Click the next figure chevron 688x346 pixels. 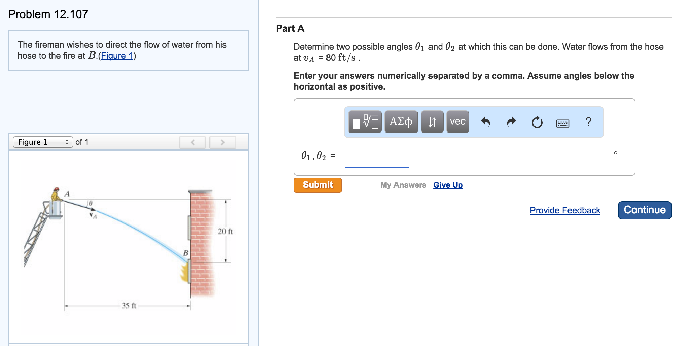(x=222, y=142)
